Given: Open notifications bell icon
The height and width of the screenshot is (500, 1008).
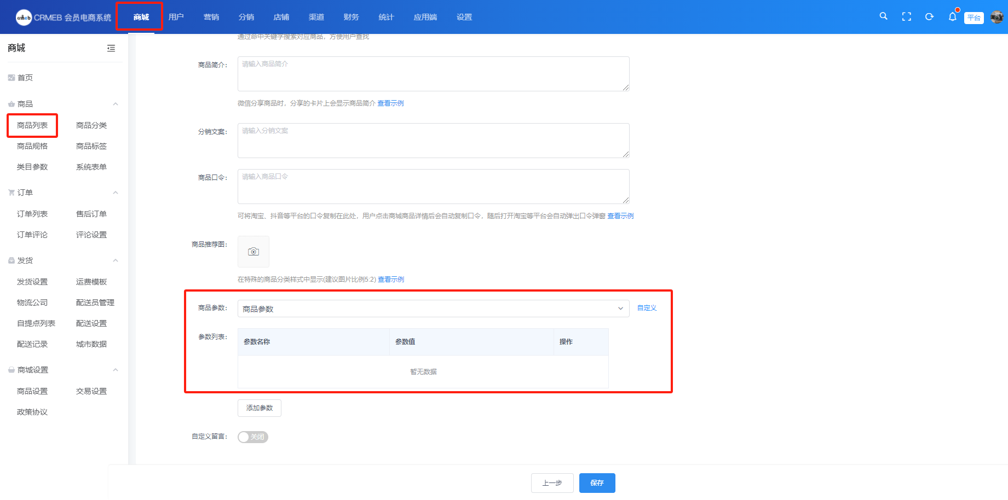Looking at the screenshot, I should 952,17.
